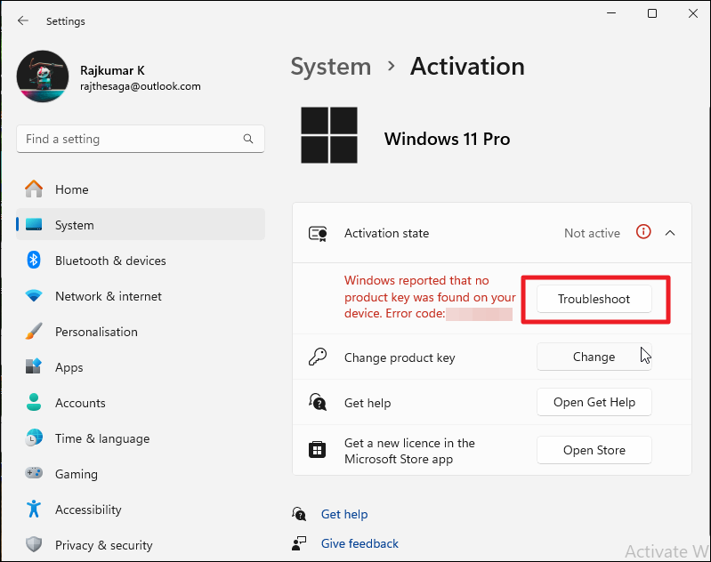Open the user profile picture
711x562 pixels.
tap(43, 76)
